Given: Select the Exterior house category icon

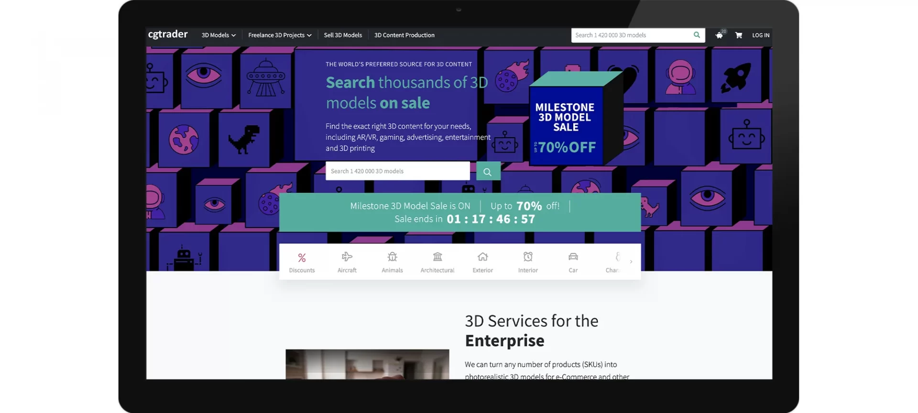Looking at the screenshot, I should tap(483, 262).
